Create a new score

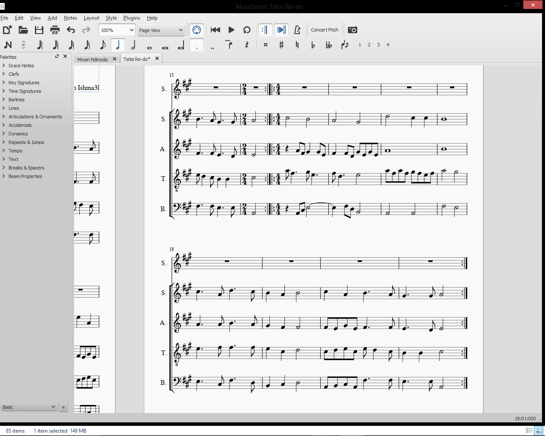coord(7,30)
